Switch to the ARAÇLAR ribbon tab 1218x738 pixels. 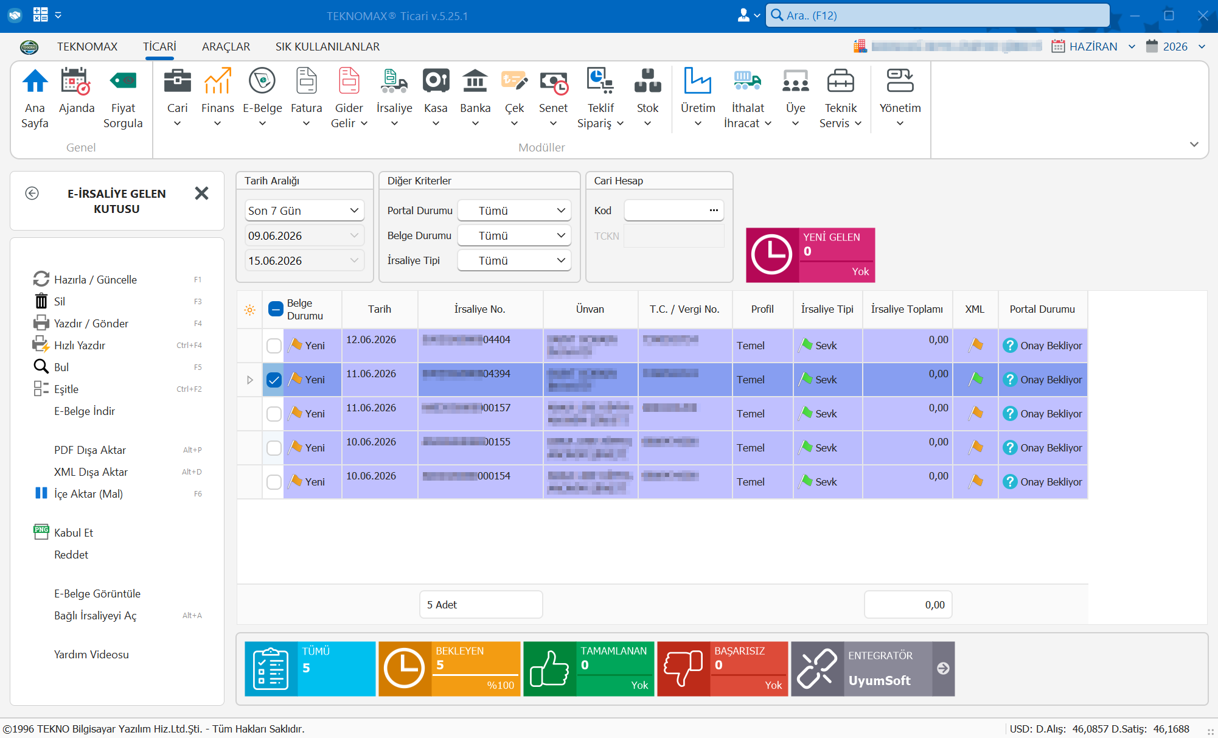coord(226,47)
